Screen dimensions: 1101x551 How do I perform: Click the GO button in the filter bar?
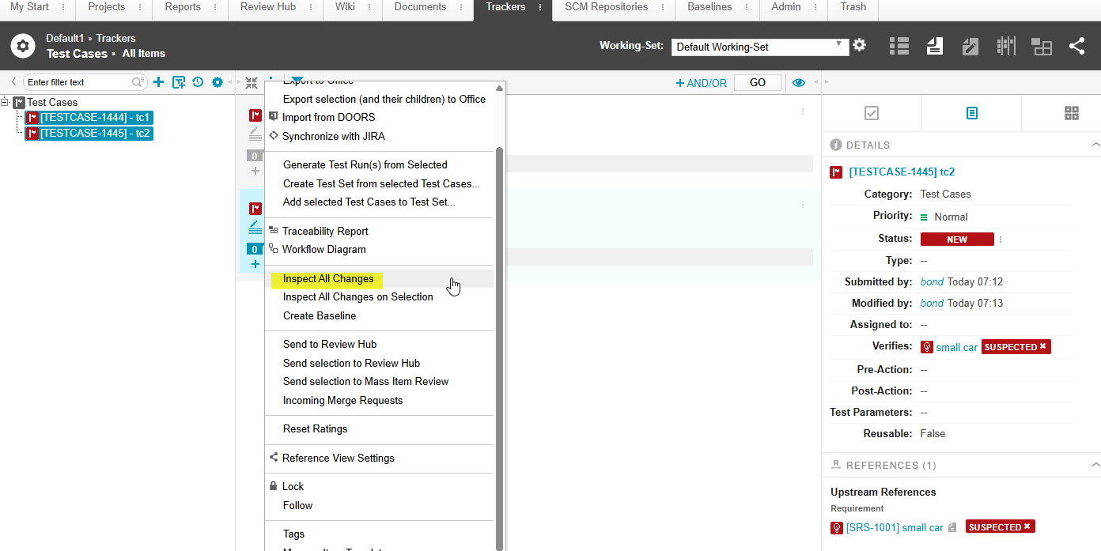coord(757,81)
